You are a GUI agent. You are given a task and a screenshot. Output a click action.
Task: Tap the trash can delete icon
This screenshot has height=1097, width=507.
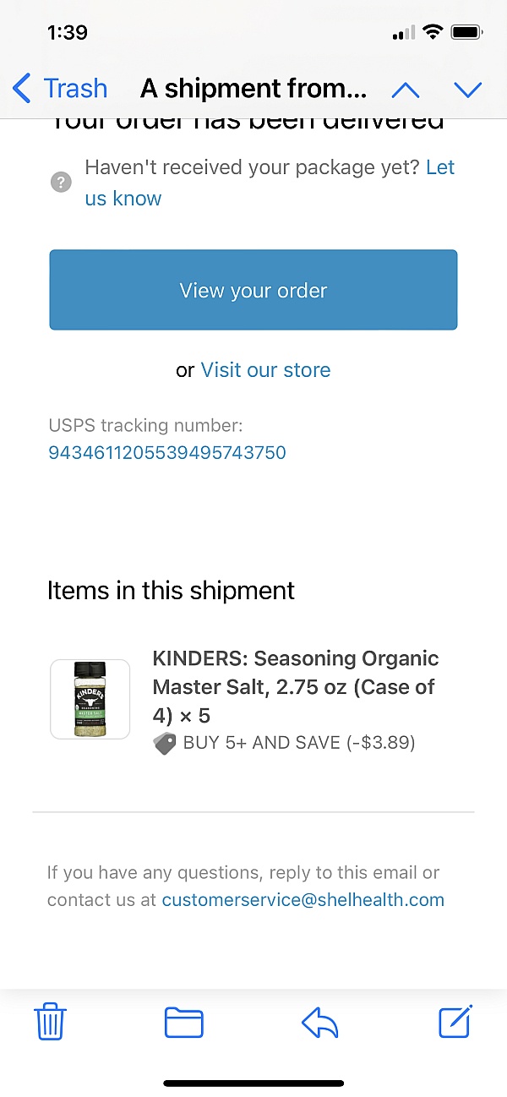coord(51,1023)
